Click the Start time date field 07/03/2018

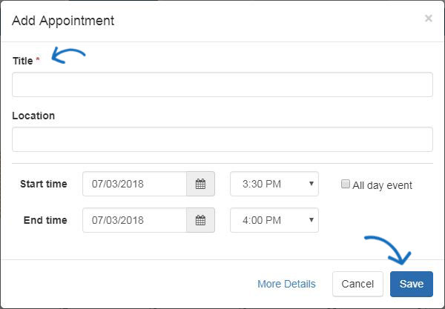click(134, 184)
